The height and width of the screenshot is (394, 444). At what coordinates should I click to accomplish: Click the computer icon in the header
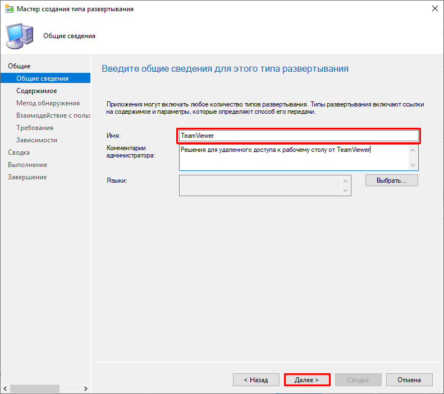pyautogui.click(x=20, y=36)
